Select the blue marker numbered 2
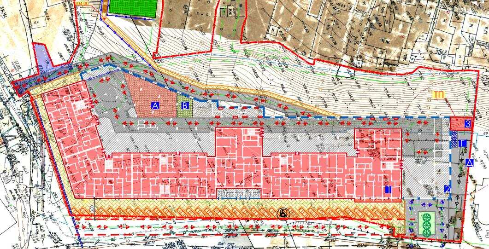Image resolution: width=489 pixels, height=249 pixels. [447, 188]
